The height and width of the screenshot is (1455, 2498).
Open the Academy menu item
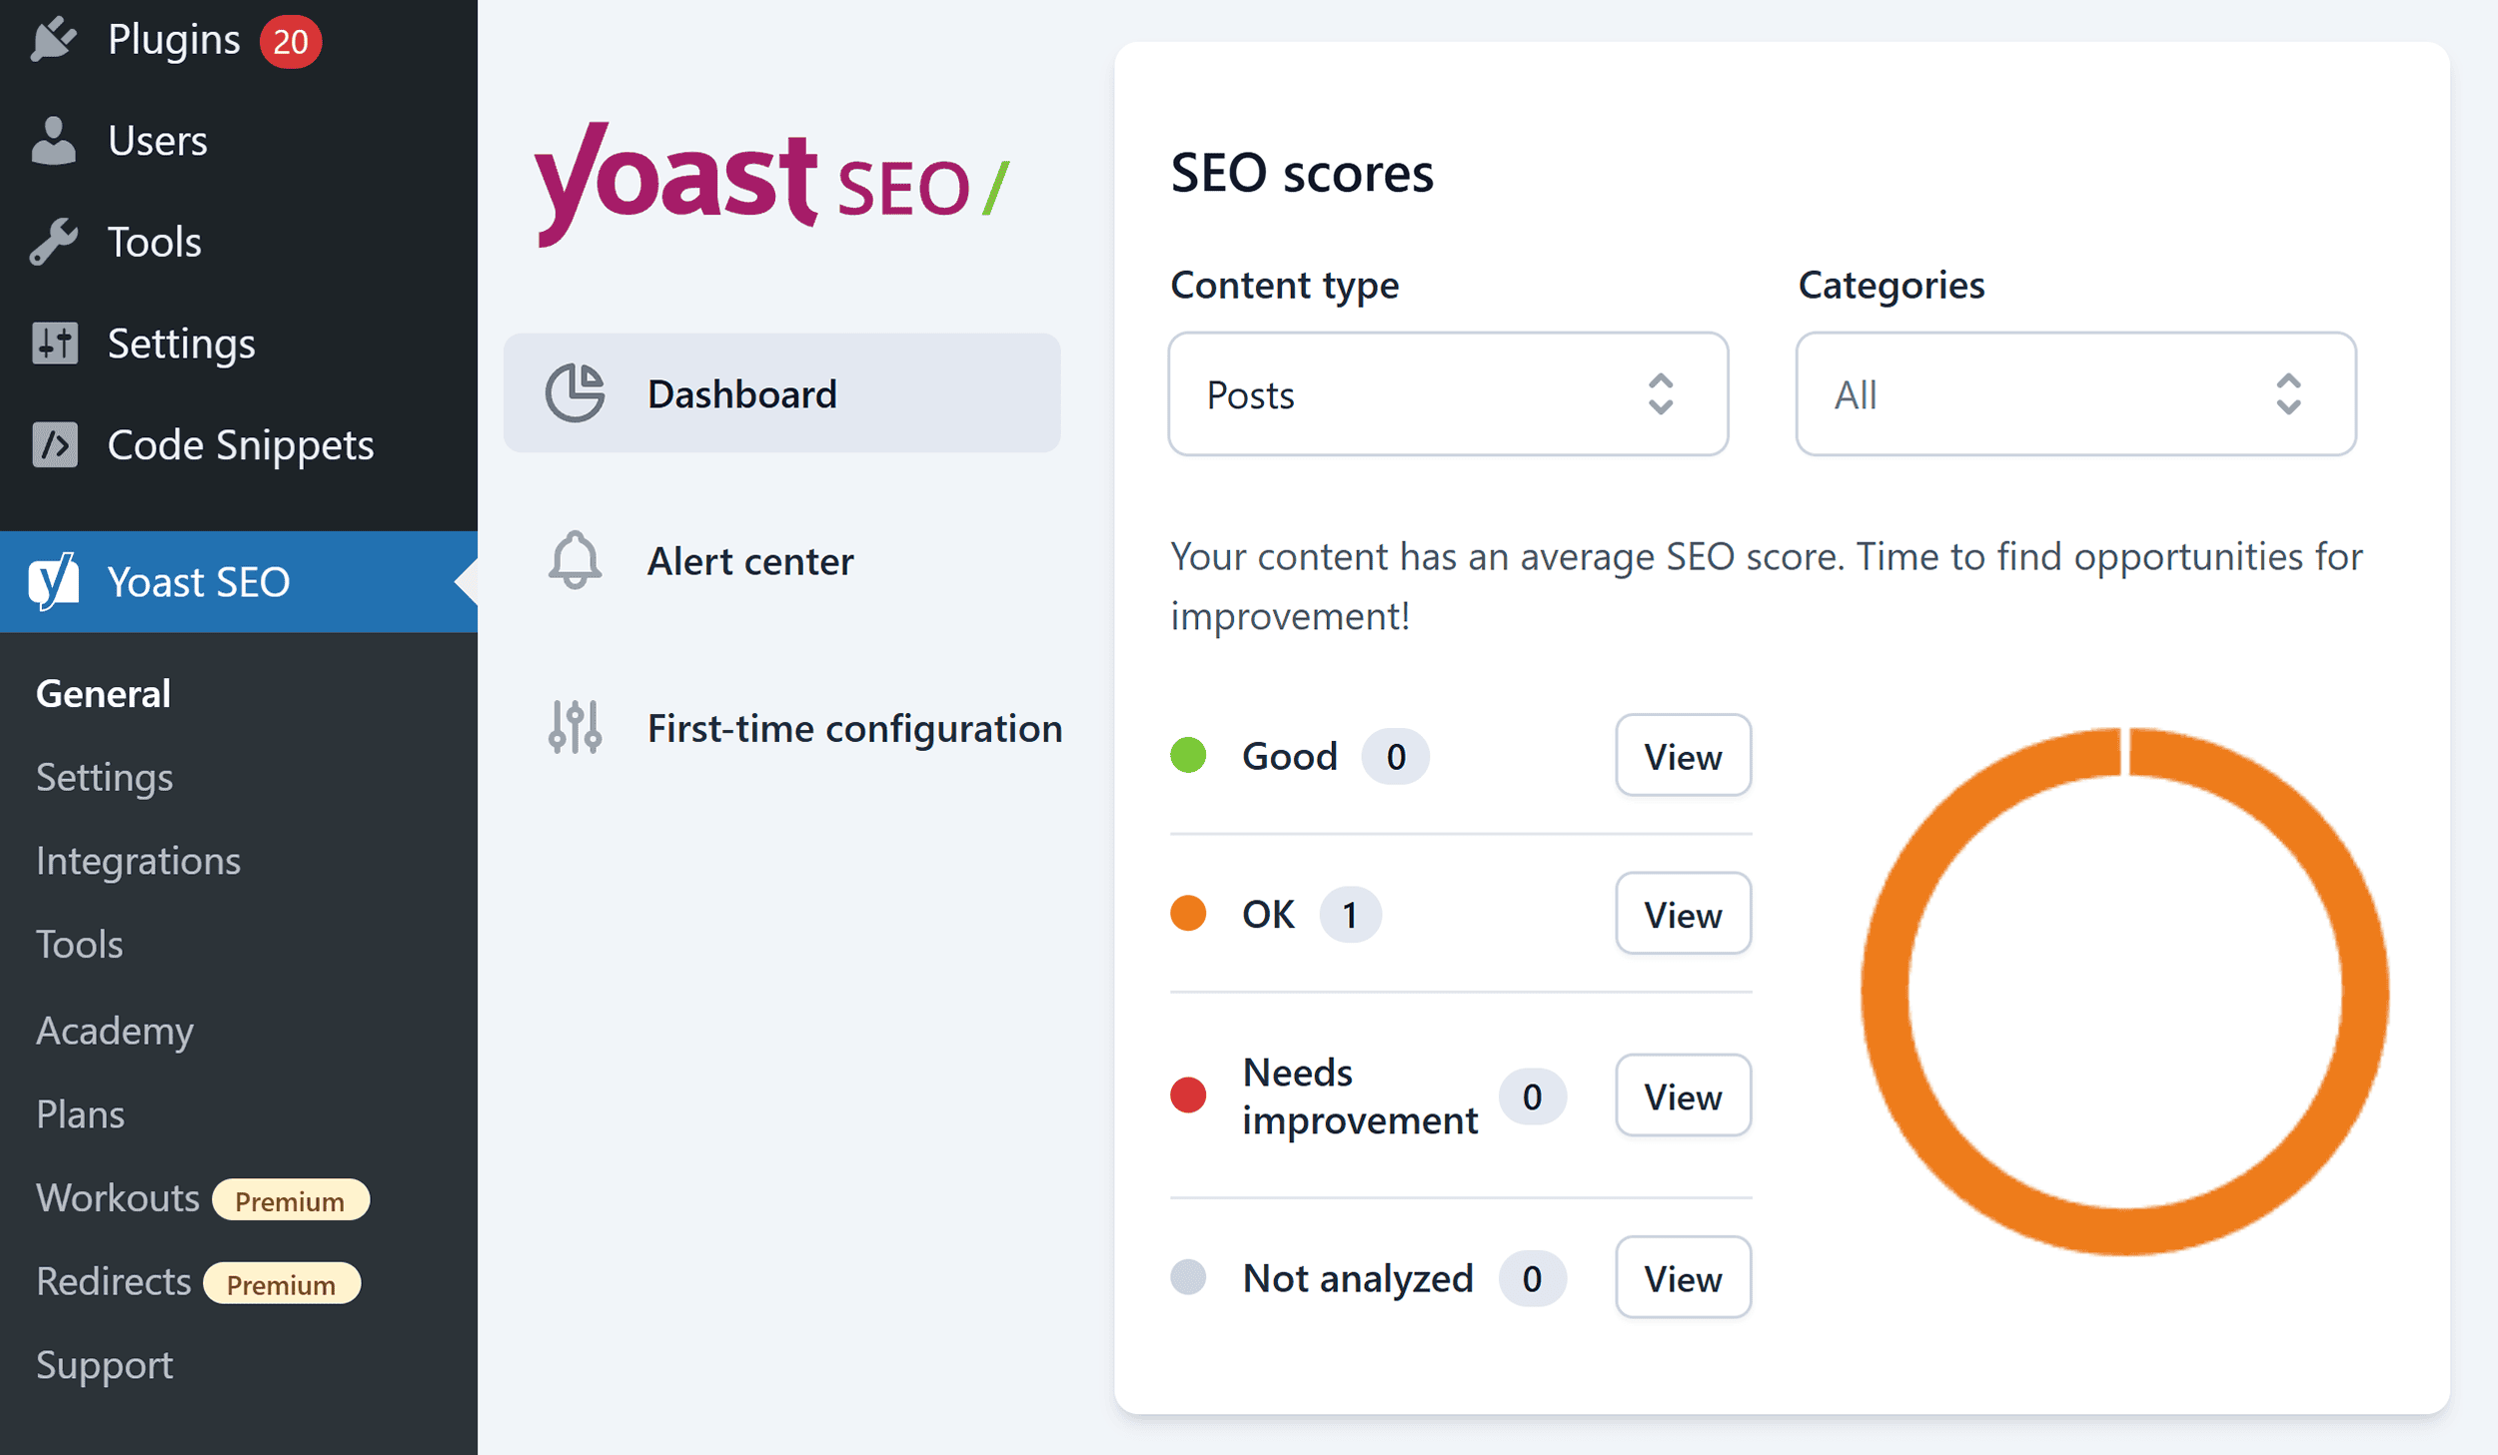point(114,1031)
